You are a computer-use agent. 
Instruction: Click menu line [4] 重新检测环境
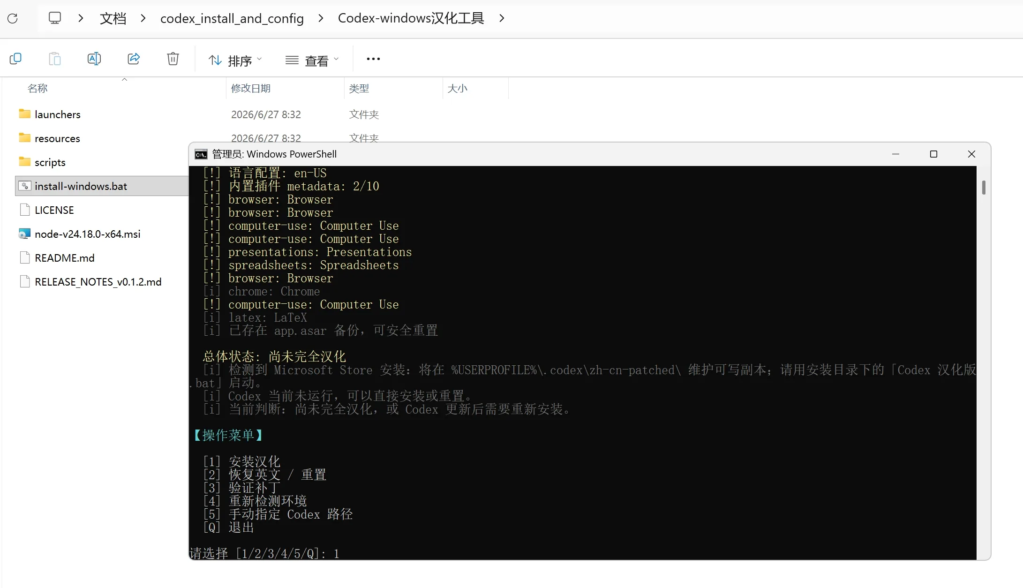pyautogui.click(x=255, y=501)
